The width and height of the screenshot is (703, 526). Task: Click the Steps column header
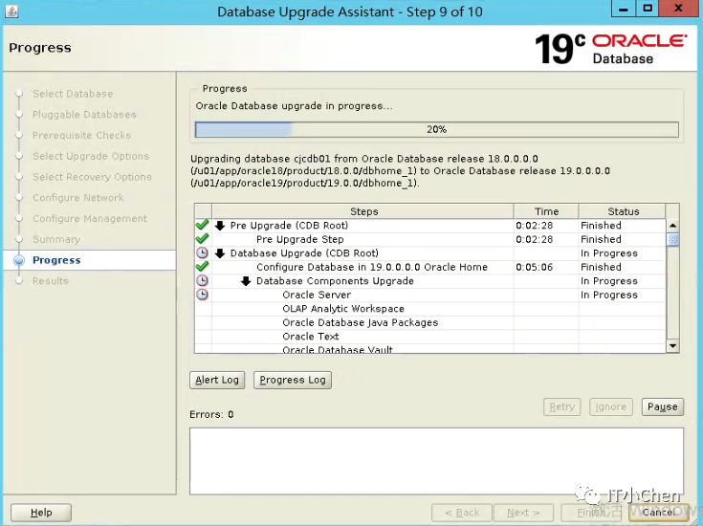click(x=362, y=211)
